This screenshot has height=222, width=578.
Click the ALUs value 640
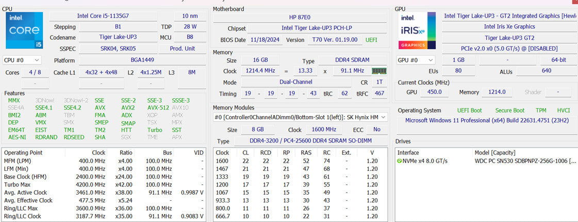click(x=547, y=71)
